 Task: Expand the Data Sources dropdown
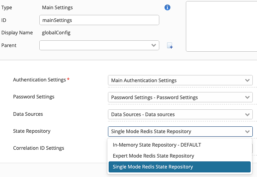(180, 114)
